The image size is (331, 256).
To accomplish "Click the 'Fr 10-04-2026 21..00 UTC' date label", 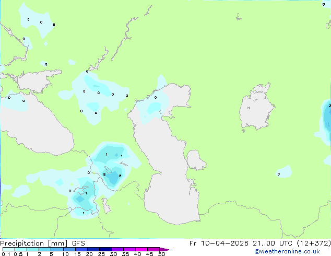I will tap(242, 243).
